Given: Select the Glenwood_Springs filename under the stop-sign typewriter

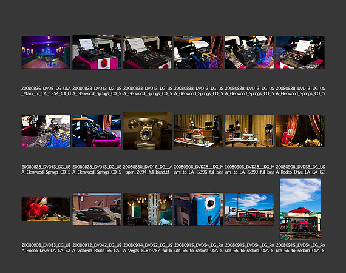Looking at the screenshot, I should pyautogui.click(x=97, y=91).
